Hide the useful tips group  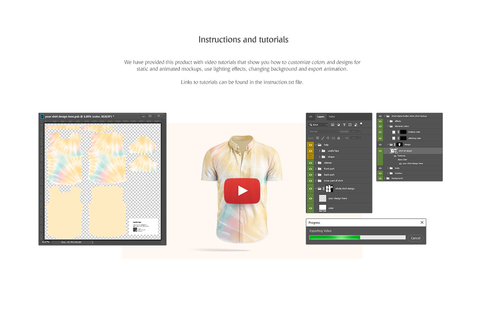click(x=311, y=151)
